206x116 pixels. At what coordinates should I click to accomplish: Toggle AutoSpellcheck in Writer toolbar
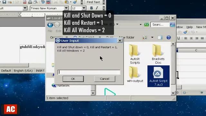pos(48,2)
